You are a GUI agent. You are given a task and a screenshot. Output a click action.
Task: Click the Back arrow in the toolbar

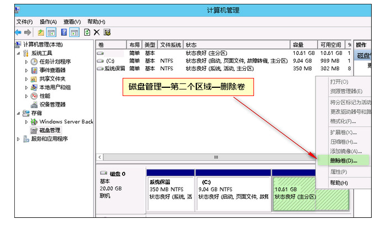point(18,32)
